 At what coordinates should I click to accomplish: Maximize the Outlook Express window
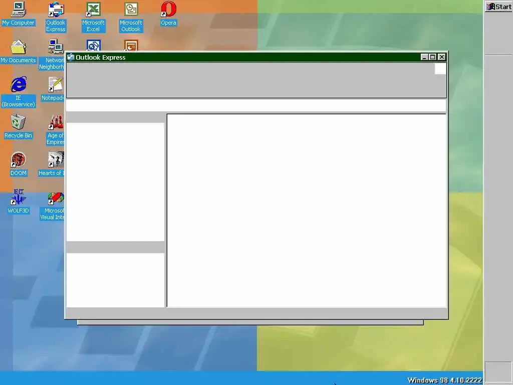pos(432,57)
